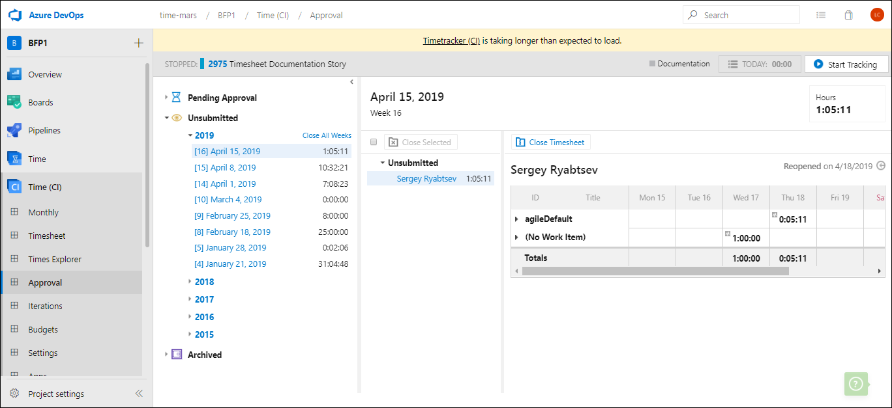Tick the select-all checkbox by Close Selected
Image resolution: width=892 pixels, height=408 pixels.
coord(374,142)
